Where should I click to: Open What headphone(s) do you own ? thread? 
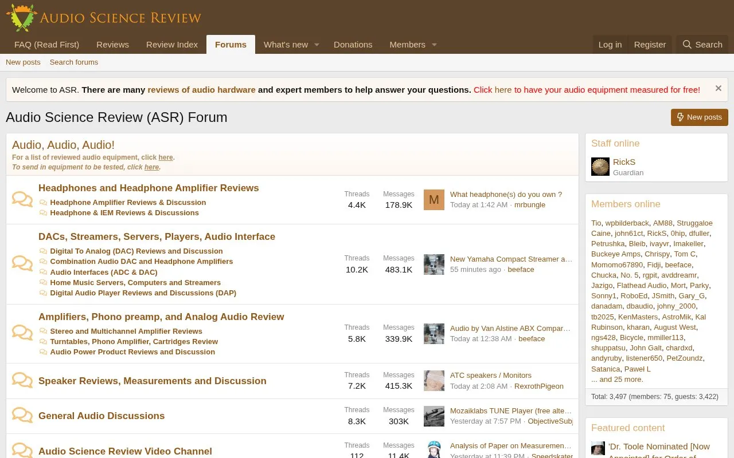[x=506, y=195]
